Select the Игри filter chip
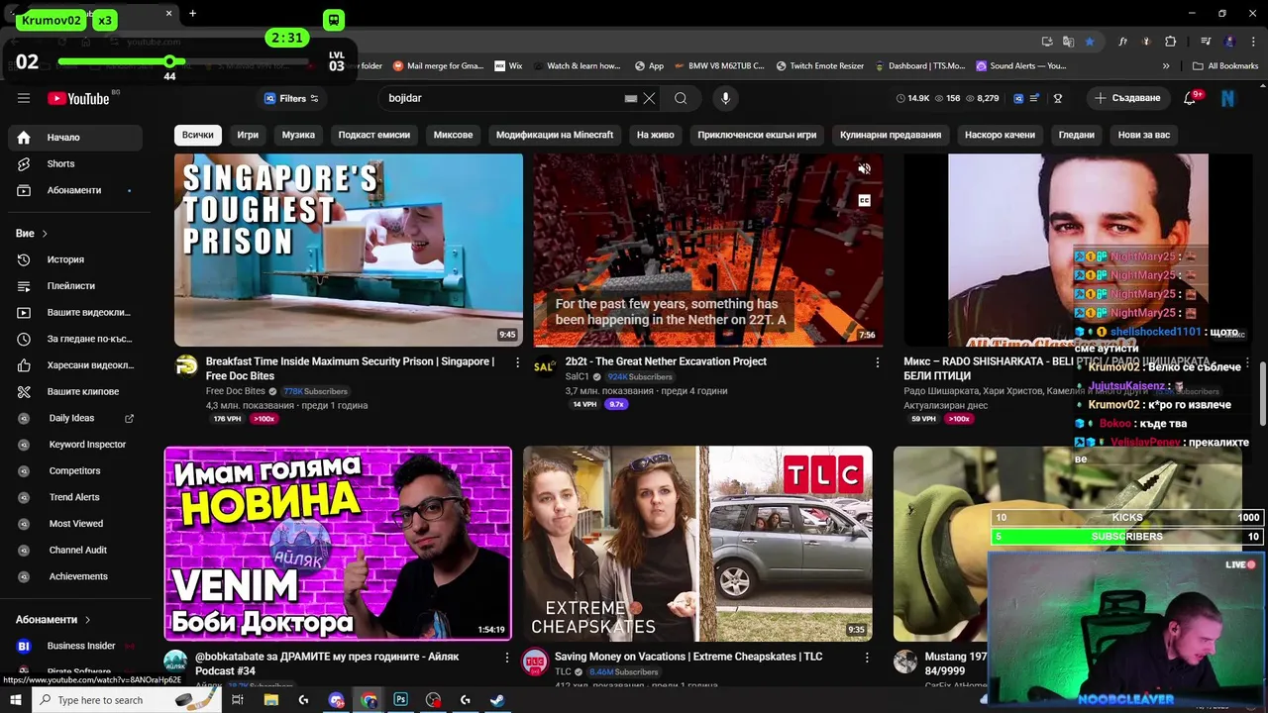Image resolution: width=1268 pixels, height=713 pixels. tap(248, 135)
